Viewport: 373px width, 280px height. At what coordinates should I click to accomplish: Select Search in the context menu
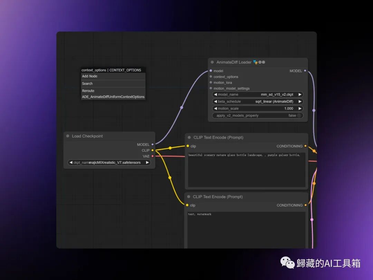tap(113, 84)
